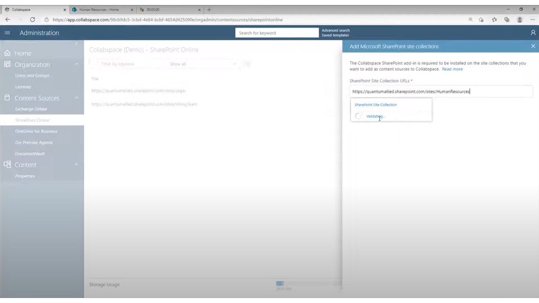Open Advanced search link
The width and height of the screenshot is (539, 303).
[336, 30]
